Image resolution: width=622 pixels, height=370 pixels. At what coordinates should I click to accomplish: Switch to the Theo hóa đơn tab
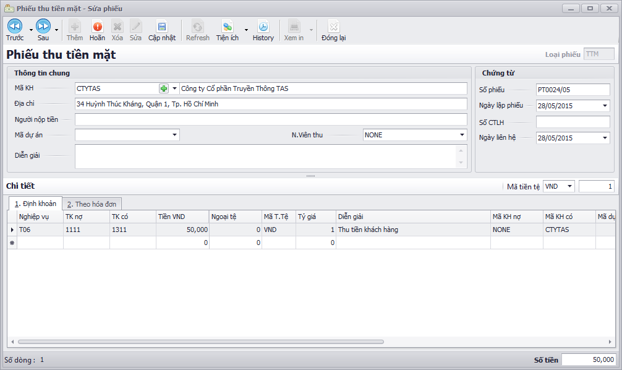[x=93, y=204]
